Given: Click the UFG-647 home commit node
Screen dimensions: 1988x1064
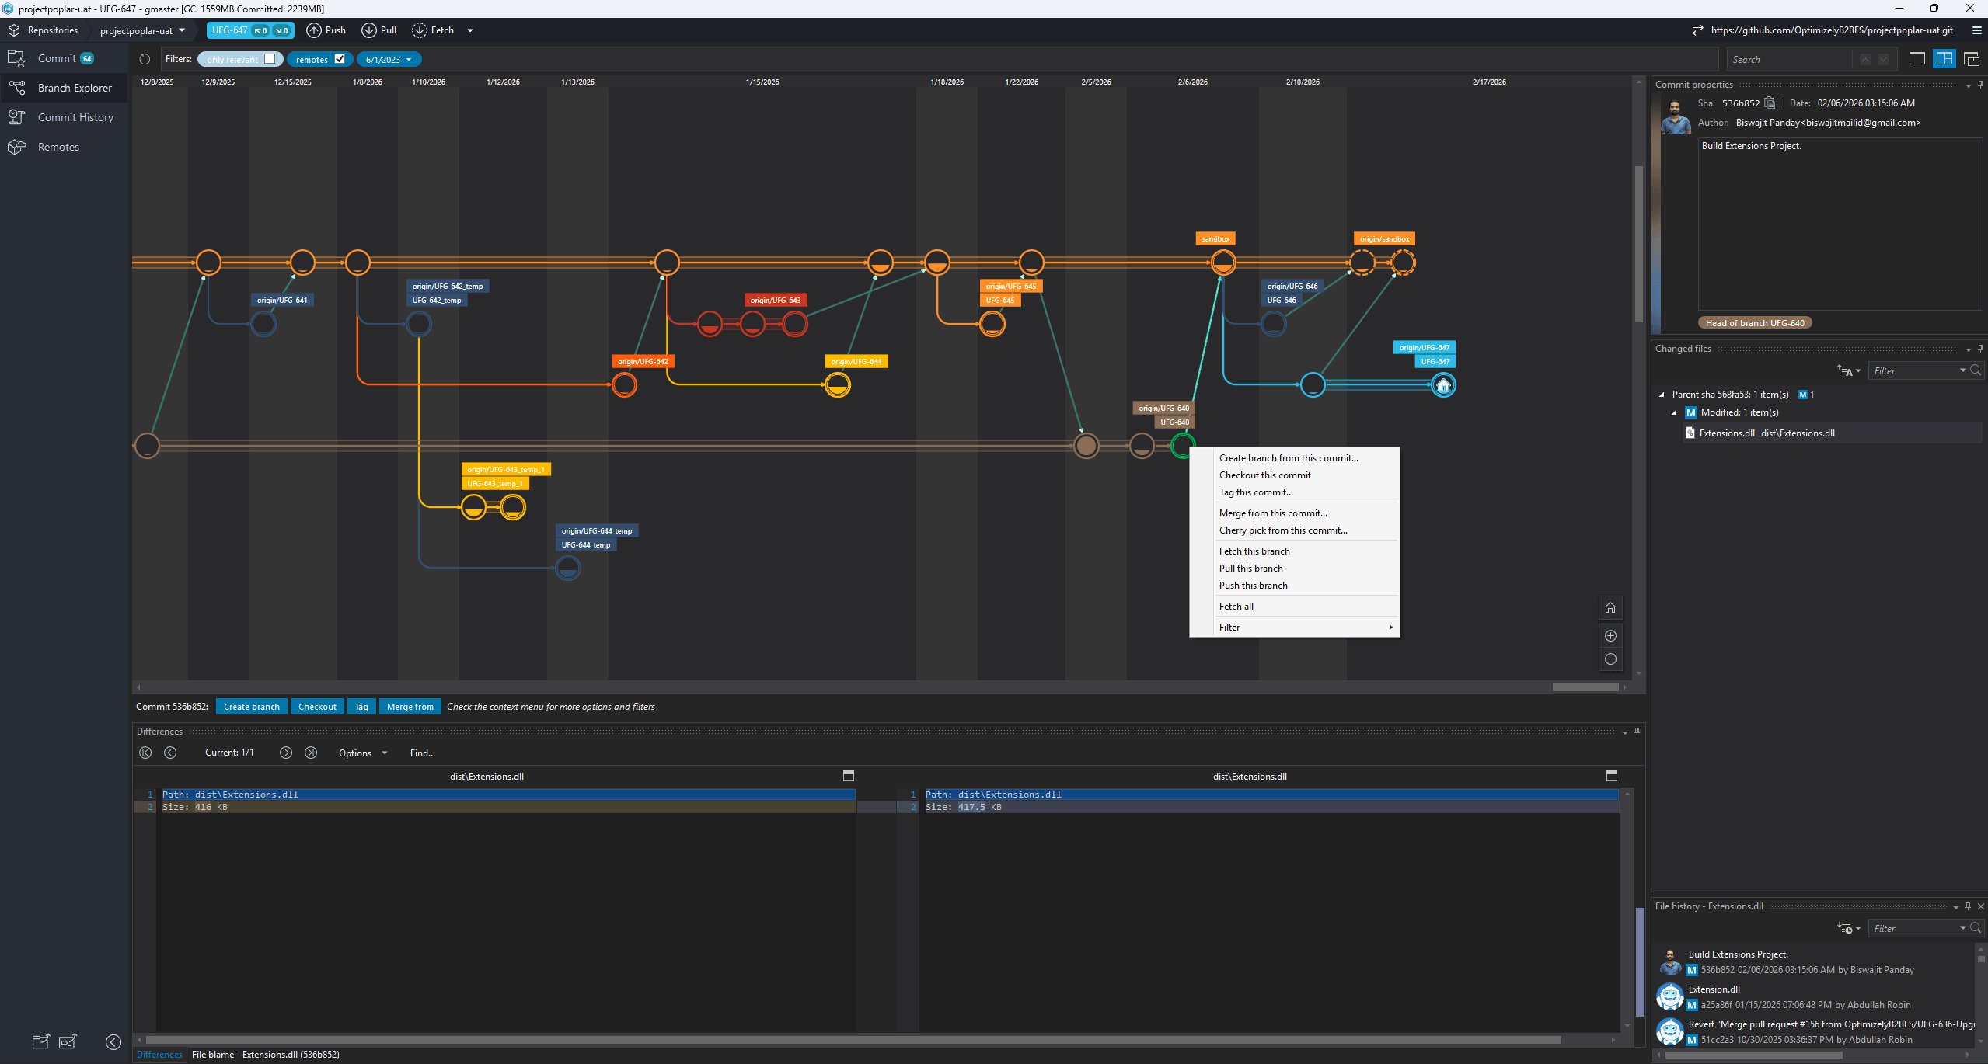Looking at the screenshot, I should coord(1443,384).
